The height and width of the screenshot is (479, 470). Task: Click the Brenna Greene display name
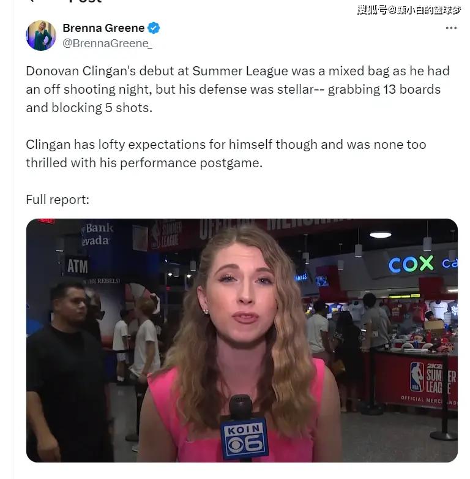point(103,28)
